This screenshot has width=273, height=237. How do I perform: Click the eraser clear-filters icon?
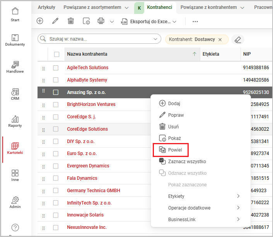click(x=238, y=39)
